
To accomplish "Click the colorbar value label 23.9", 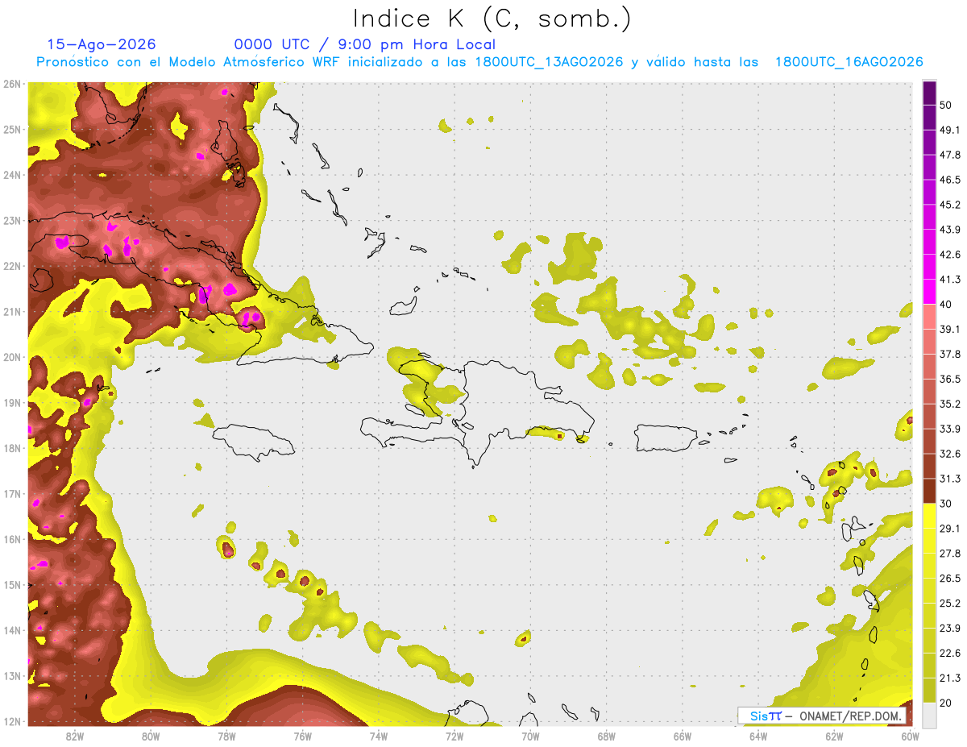I will point(949,628).
